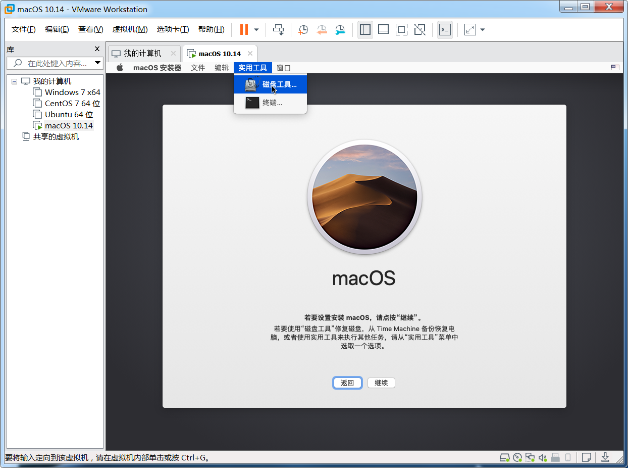Suspend the virtual machine

tap(245, 29)
